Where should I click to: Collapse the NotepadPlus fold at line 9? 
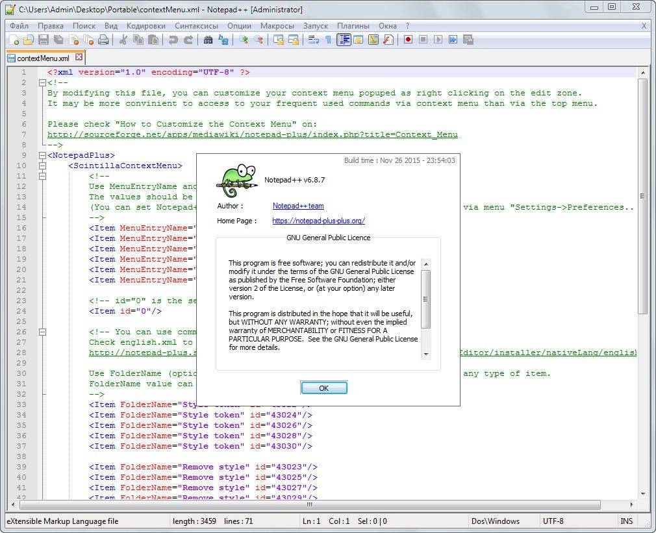[x=42, y=156]
